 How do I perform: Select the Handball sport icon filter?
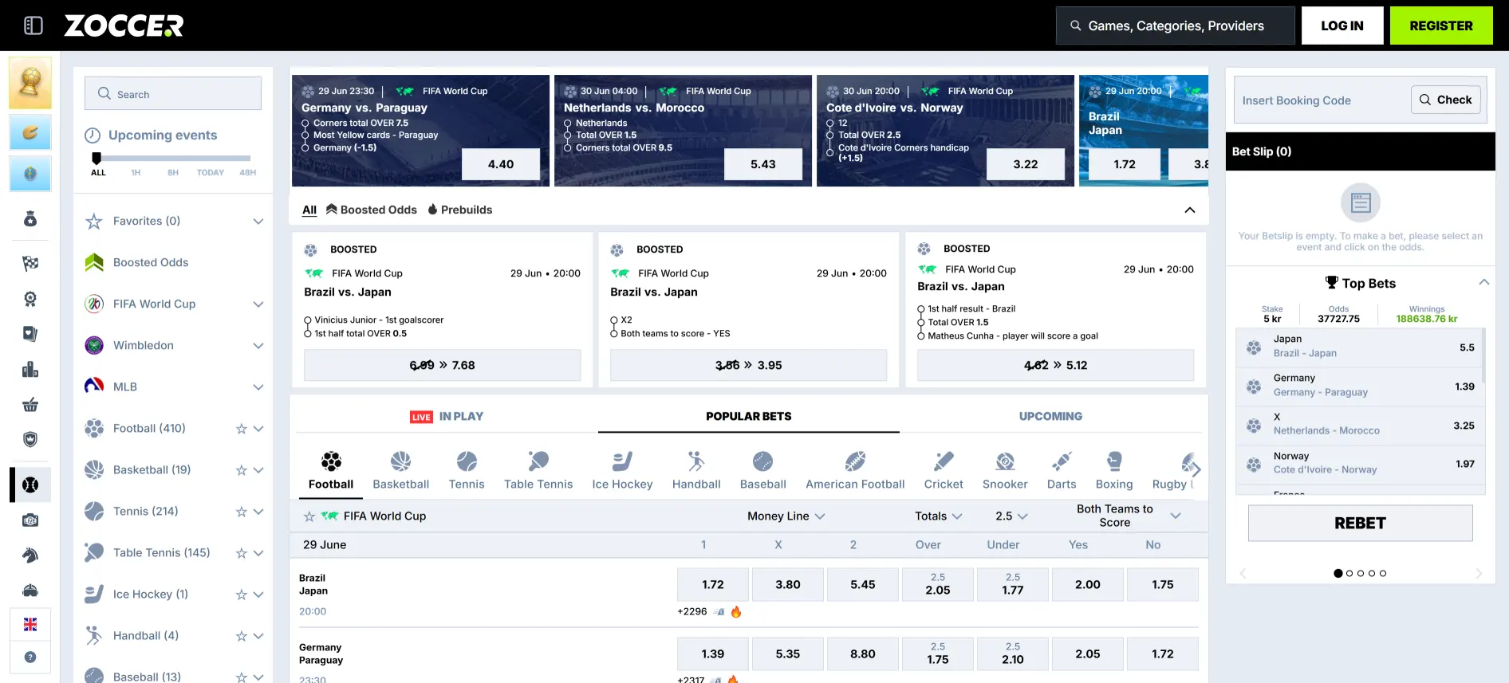point(696,461)
